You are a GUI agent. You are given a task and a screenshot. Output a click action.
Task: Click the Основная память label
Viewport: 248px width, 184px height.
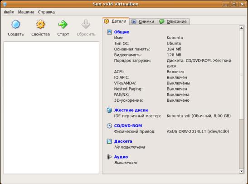[132, 49]
